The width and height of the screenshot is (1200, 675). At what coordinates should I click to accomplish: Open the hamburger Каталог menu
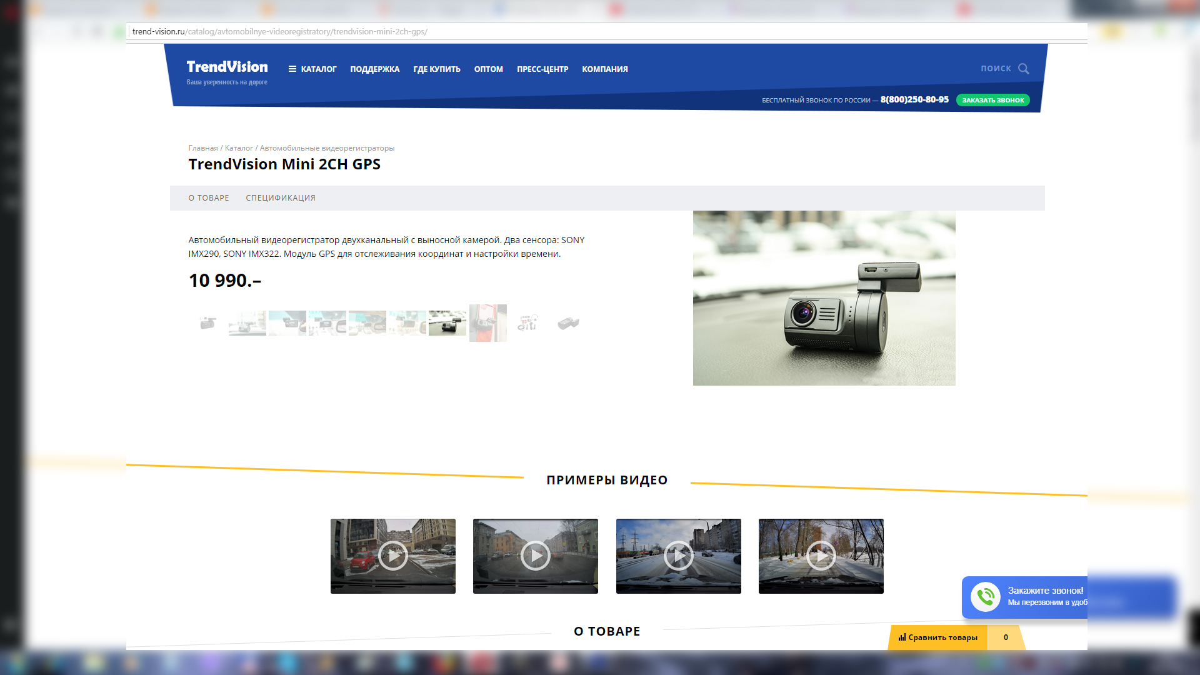pyautogui.click(x=312, y=69)
